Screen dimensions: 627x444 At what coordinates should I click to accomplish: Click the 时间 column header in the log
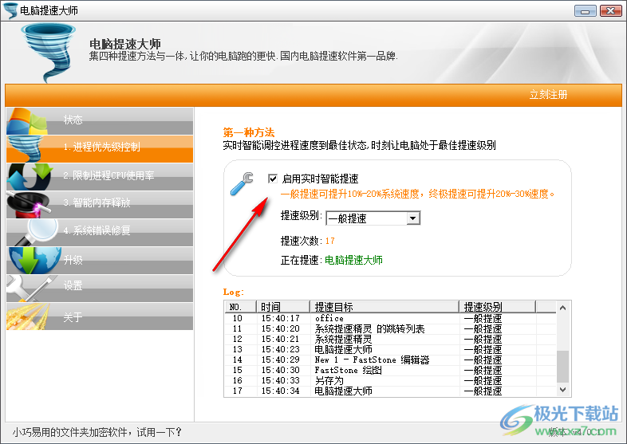(x=282, y=307)
